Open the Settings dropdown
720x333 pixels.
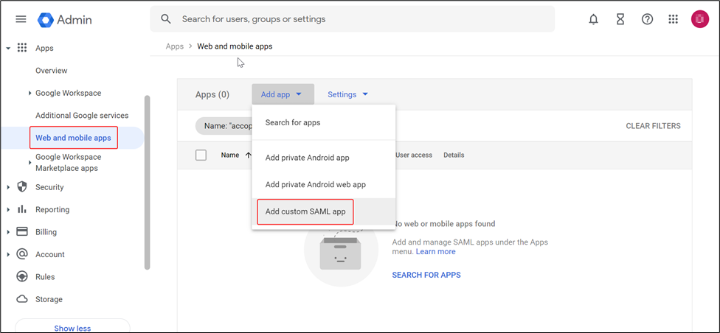pyautogui.click(x=347, y=94)
